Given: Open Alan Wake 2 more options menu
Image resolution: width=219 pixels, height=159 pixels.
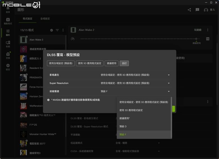Looking at the screenshot, I should point(208,30).
